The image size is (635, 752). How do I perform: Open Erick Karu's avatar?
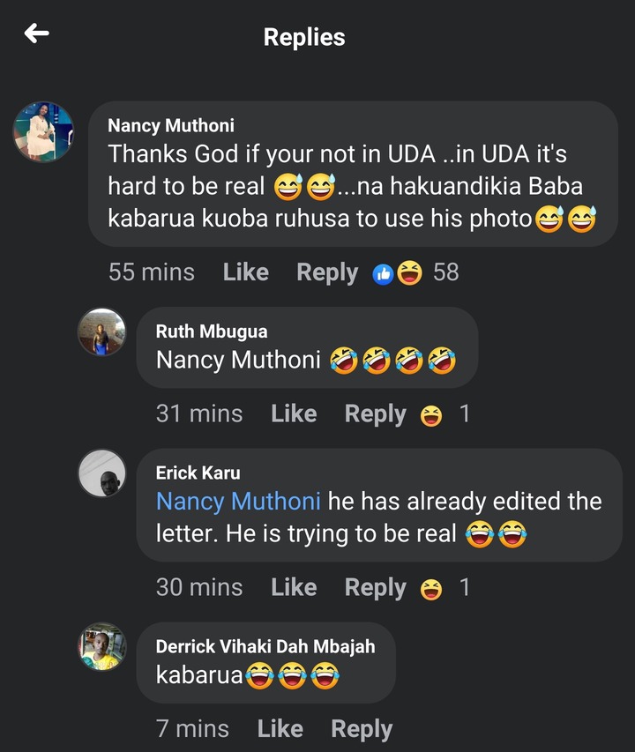(x=101, y=473)
